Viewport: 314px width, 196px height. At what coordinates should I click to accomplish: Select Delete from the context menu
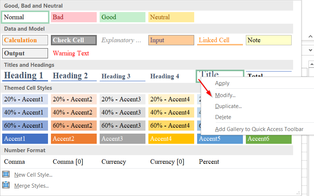[x=223, y=117]
